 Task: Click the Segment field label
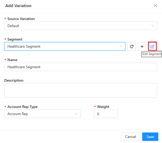pyautogui.click(x=15, y=39)
